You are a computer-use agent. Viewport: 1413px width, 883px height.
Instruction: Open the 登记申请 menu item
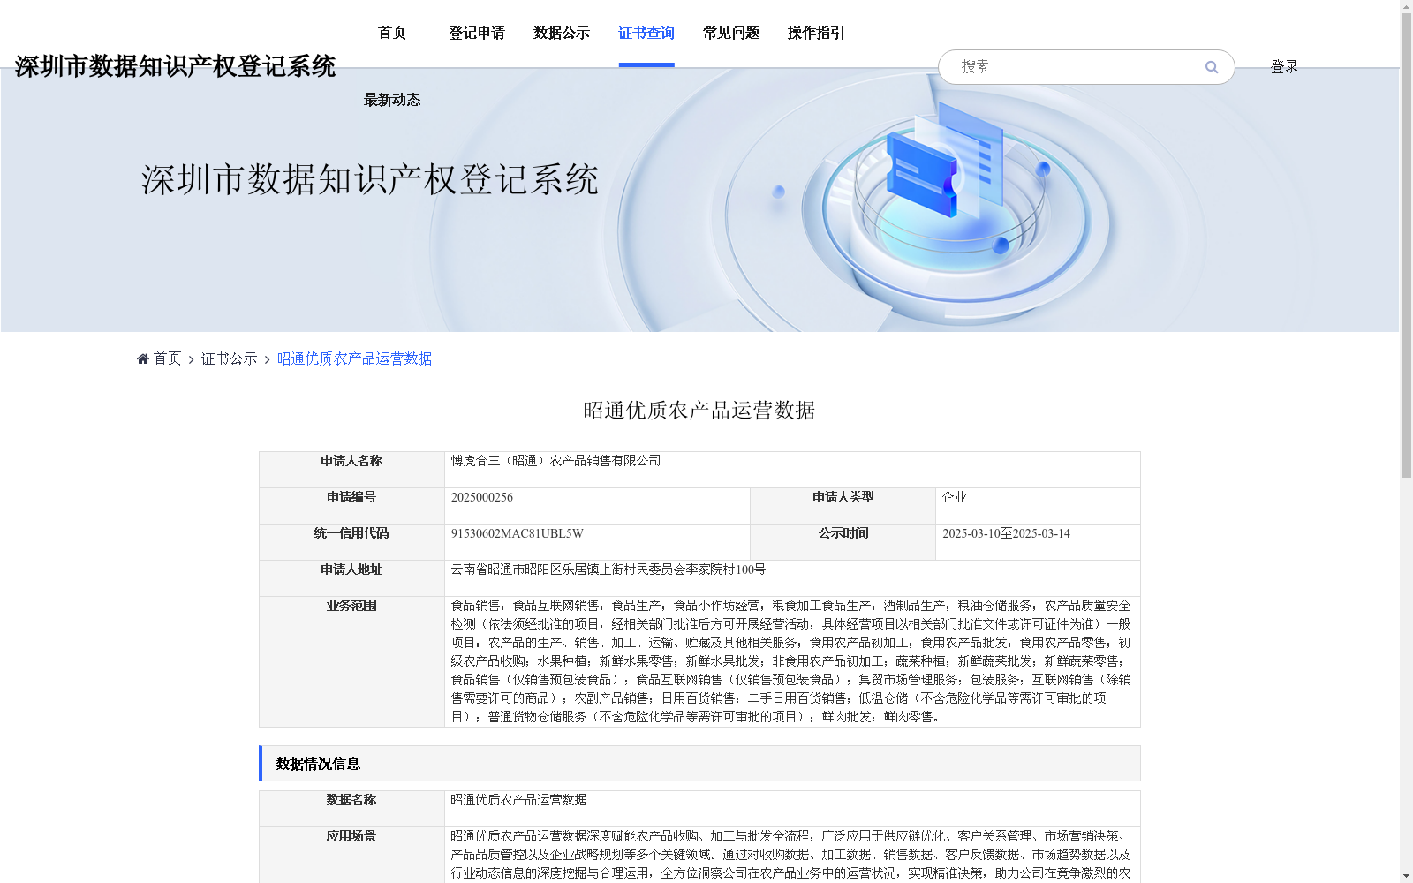477,33
